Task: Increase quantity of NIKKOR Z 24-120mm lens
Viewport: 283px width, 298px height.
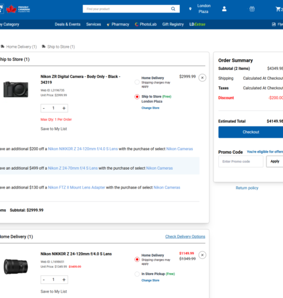Action: [x=64, y=280]
